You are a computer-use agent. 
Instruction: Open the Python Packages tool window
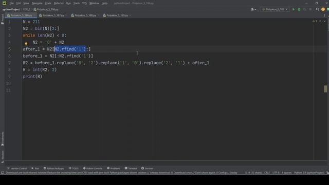pos(53,169)
